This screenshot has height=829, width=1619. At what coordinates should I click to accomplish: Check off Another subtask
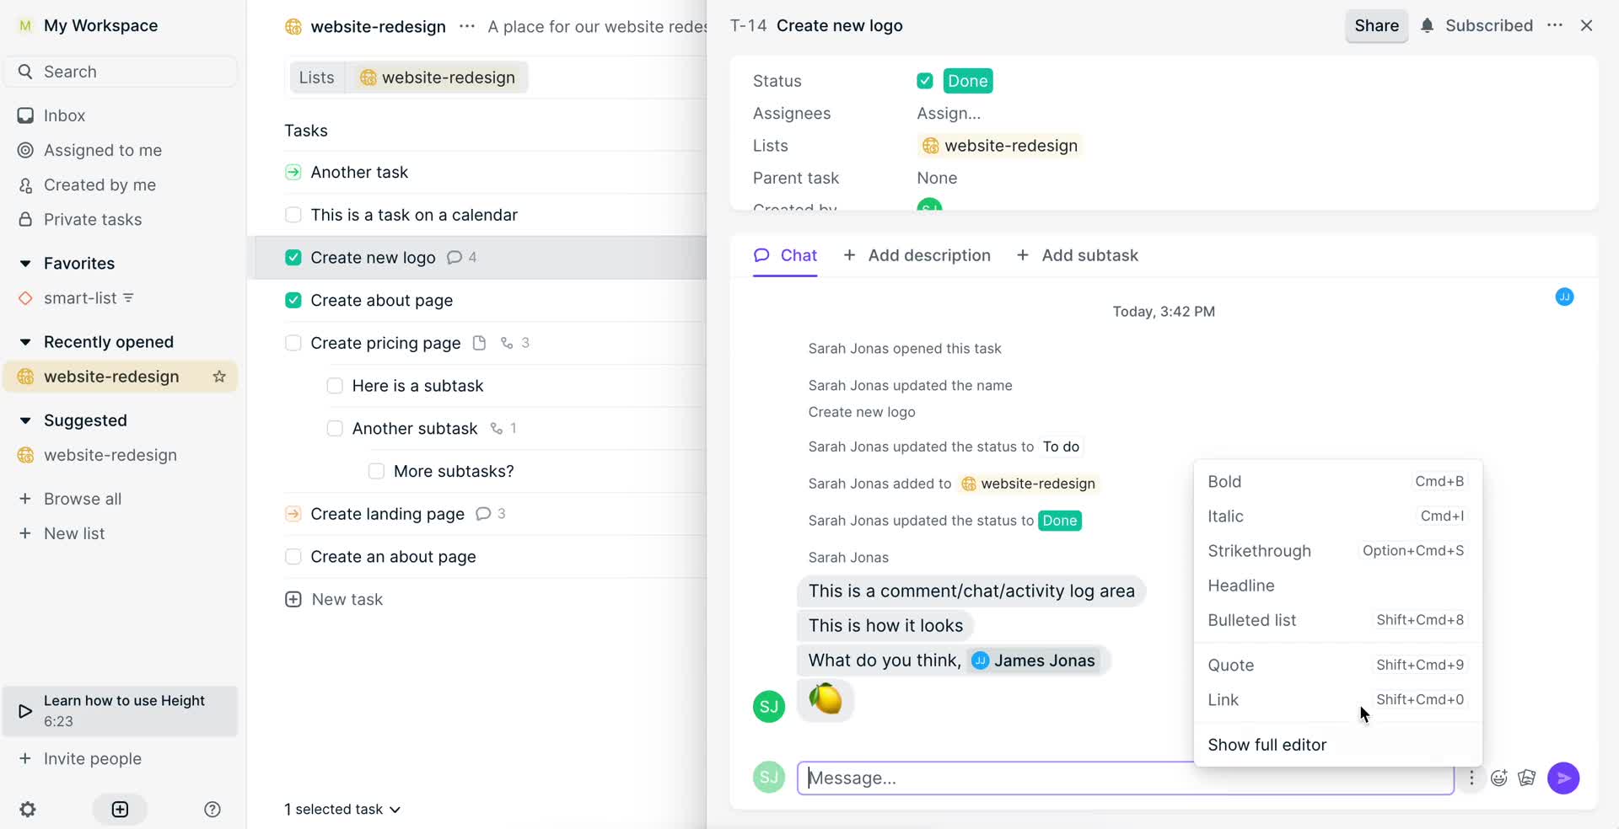335,428
